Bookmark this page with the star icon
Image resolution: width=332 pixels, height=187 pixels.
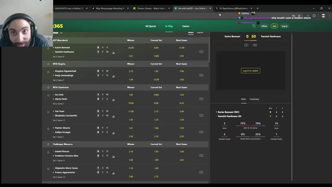coord(299,16)
